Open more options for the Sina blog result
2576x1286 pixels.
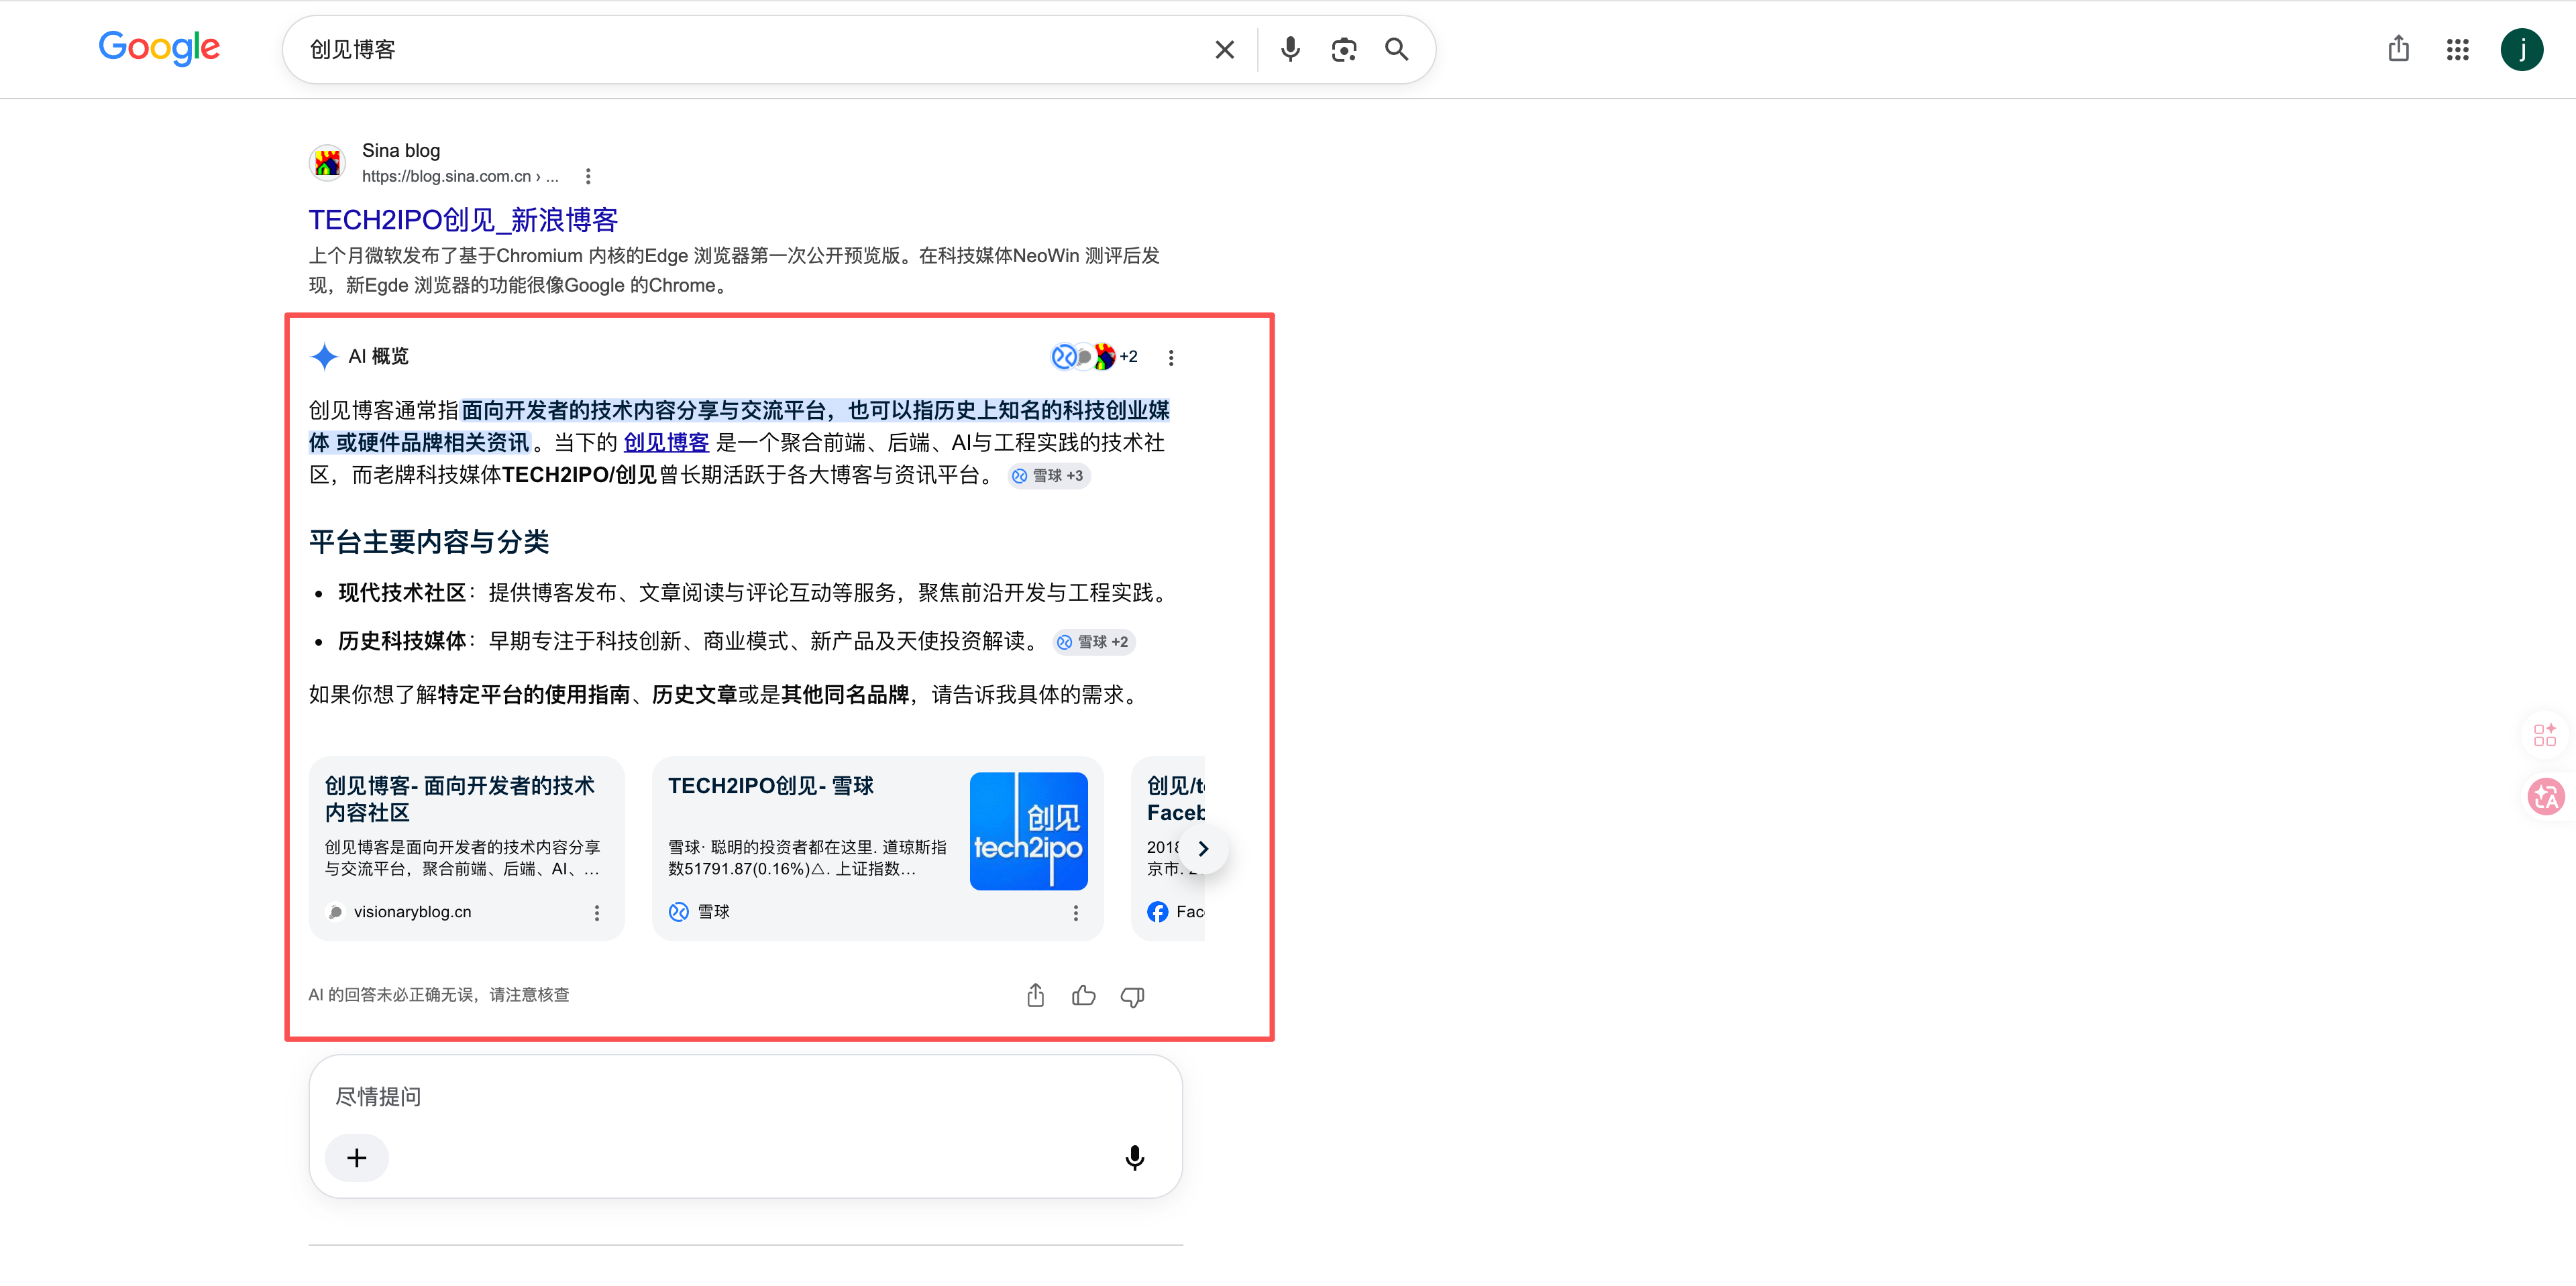[x=588, y=177]
